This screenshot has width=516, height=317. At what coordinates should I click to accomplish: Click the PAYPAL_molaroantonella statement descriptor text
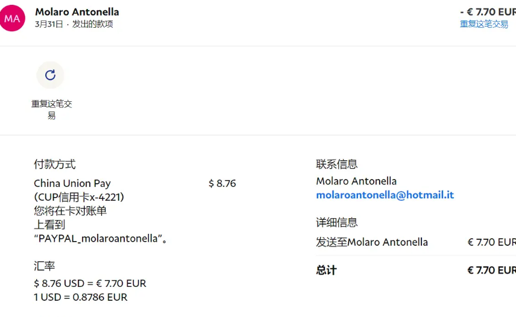coord(101,239)
